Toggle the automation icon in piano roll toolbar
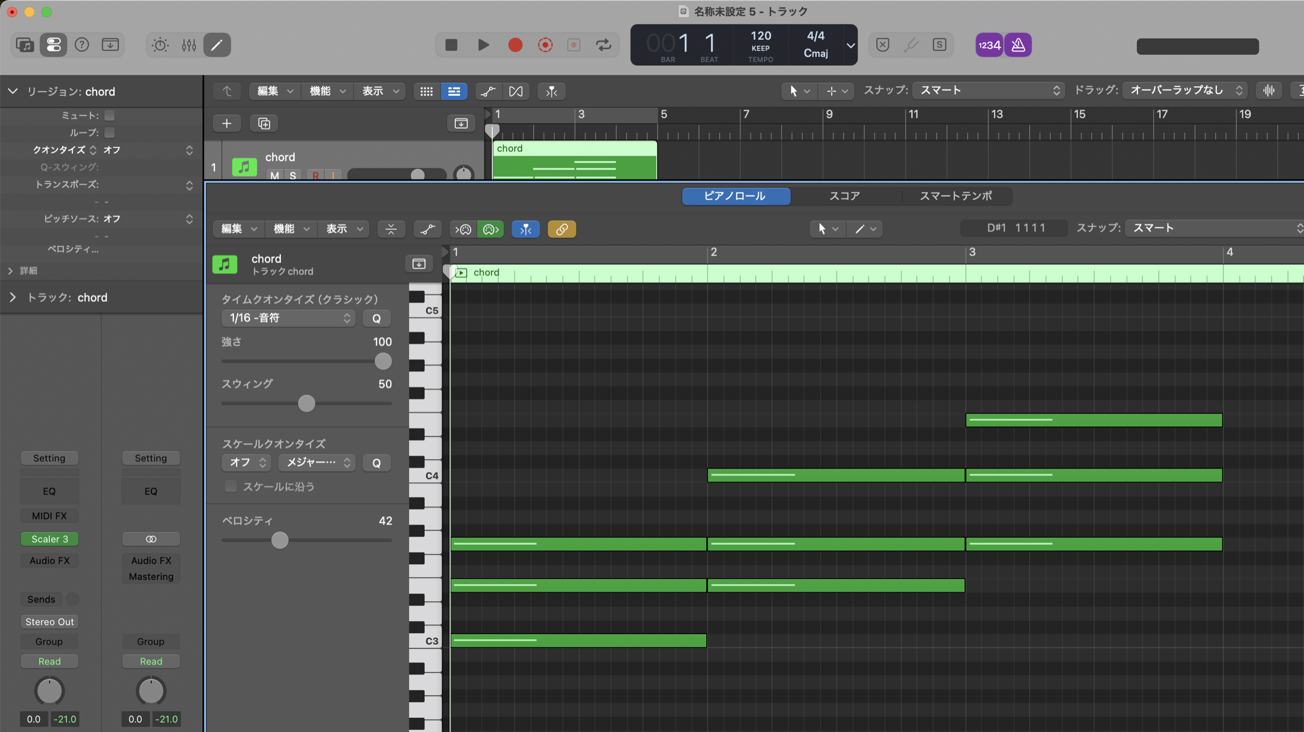 coord(427,229)
